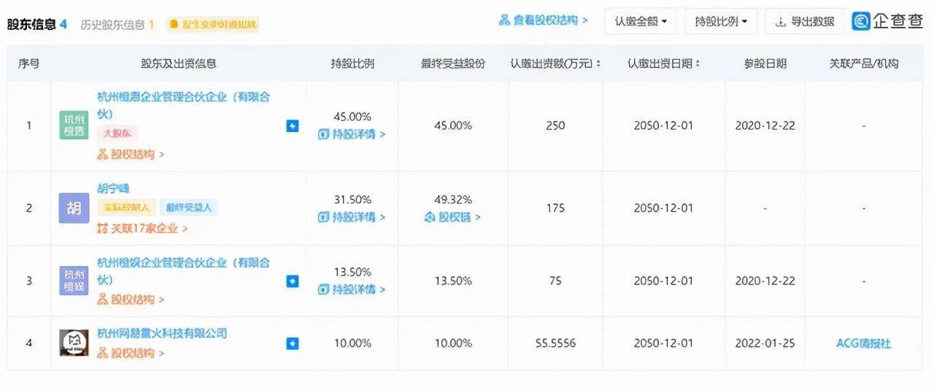Click the purple 胡 avatar

74,208
